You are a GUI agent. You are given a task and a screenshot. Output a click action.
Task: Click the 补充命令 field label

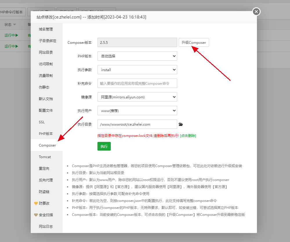tap(85, 84)
